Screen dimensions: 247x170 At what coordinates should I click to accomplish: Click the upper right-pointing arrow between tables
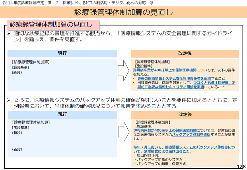click(x=124, y=71)
